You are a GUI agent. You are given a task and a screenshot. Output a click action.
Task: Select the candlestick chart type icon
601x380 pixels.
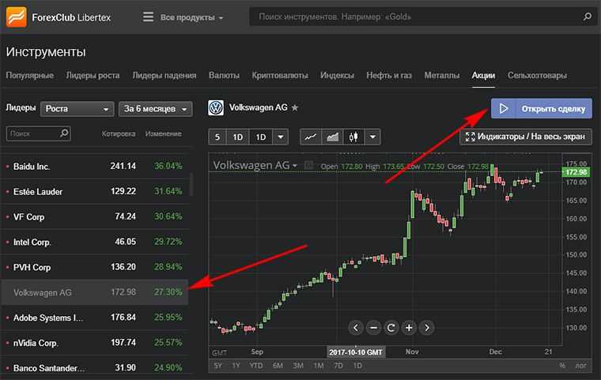[x=353, y=137]
